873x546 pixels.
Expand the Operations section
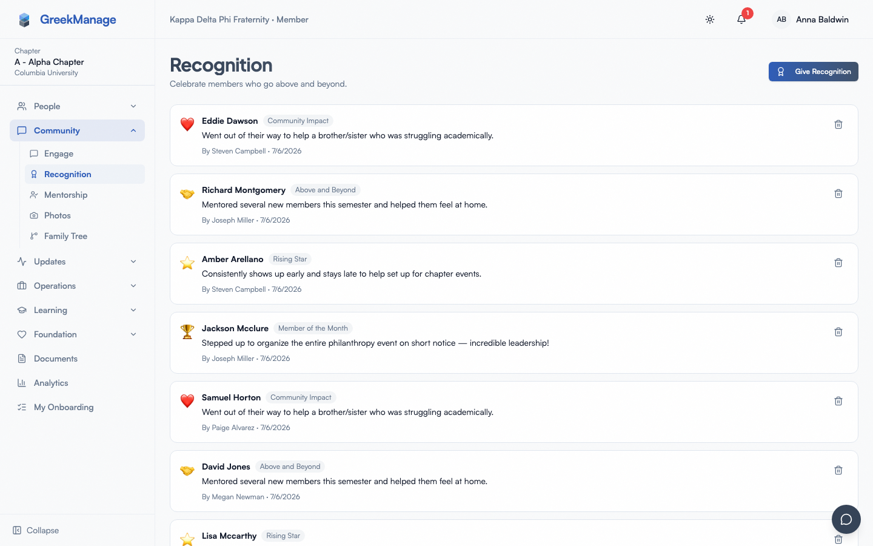coord(77,286)
